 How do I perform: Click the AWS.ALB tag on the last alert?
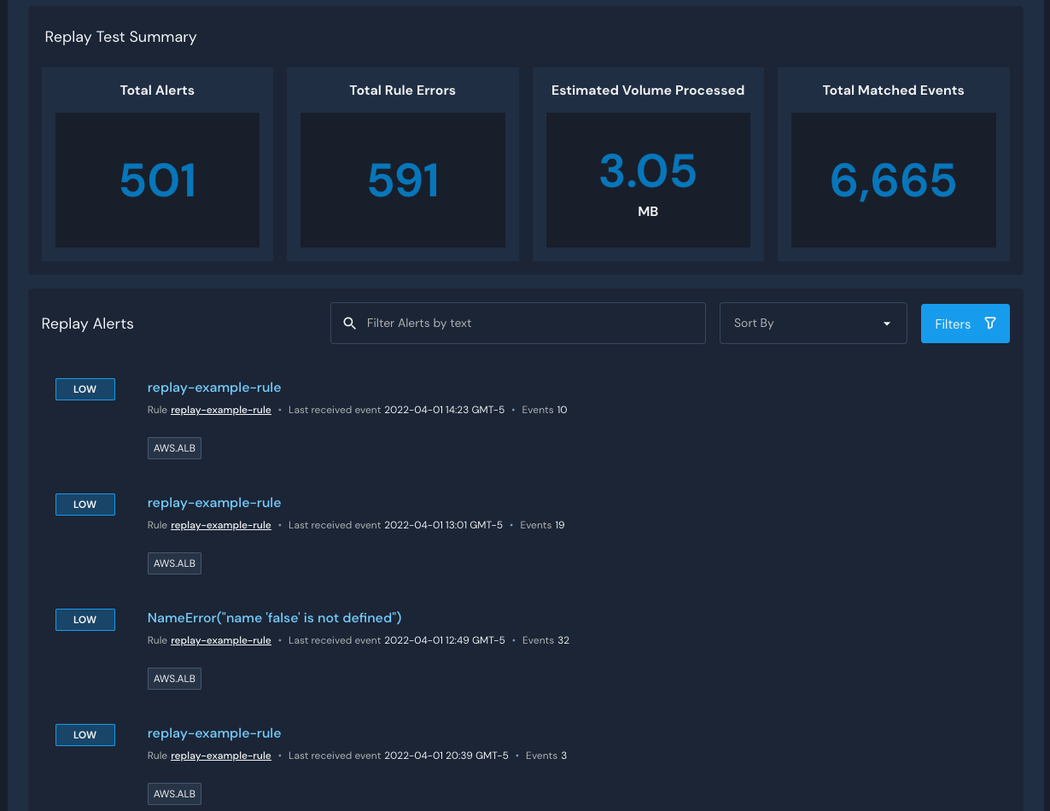tap(174, 793)
